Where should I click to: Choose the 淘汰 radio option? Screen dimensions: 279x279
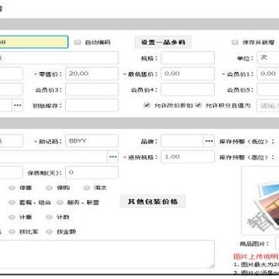pos(87,188)
